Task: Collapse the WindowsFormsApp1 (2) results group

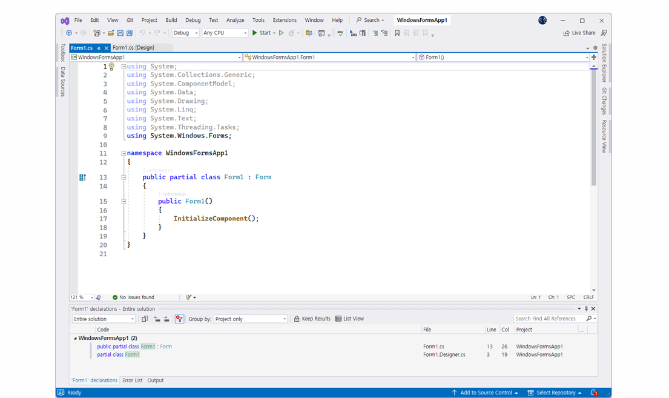Action: (75, 338)
